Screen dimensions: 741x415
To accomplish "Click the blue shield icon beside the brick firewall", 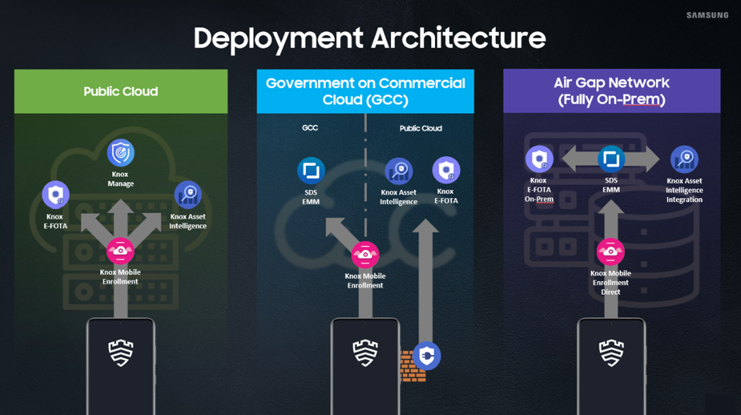I will point(427,356).
